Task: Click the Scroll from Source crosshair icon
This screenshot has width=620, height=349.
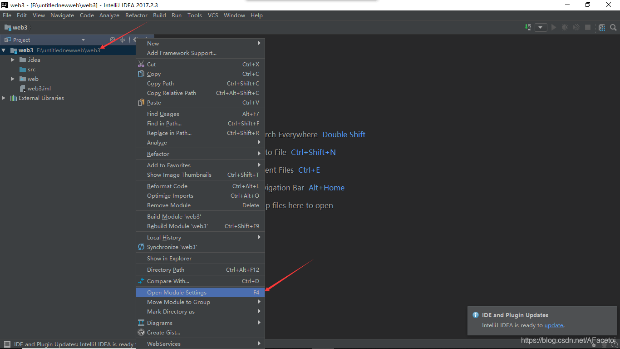Action: click(x=113, y=40)
